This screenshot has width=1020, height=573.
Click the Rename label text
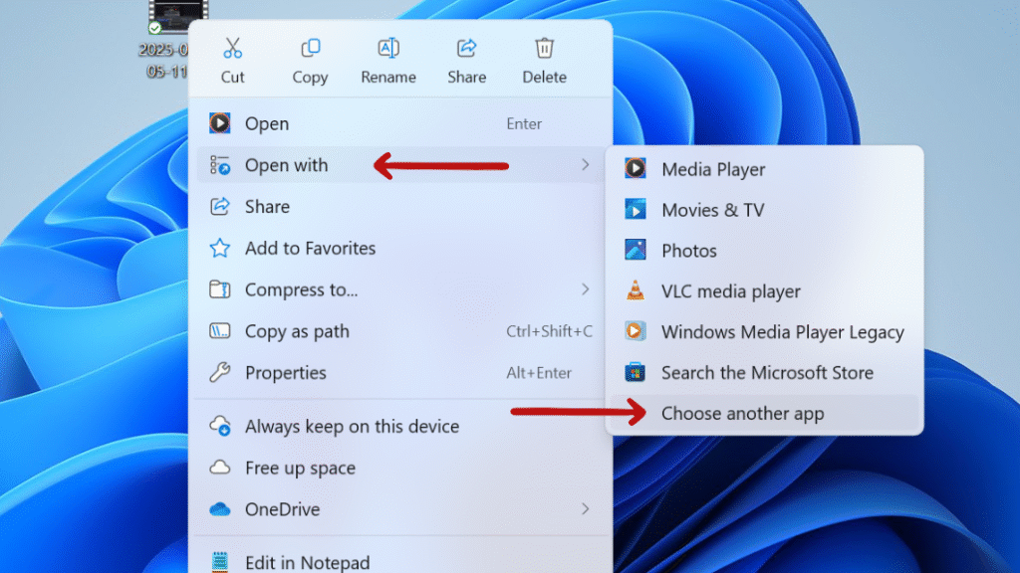(388, 77)
